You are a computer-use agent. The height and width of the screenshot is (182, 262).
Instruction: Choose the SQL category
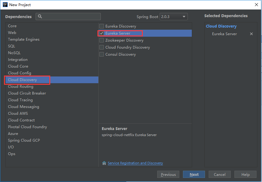[52, 46]
